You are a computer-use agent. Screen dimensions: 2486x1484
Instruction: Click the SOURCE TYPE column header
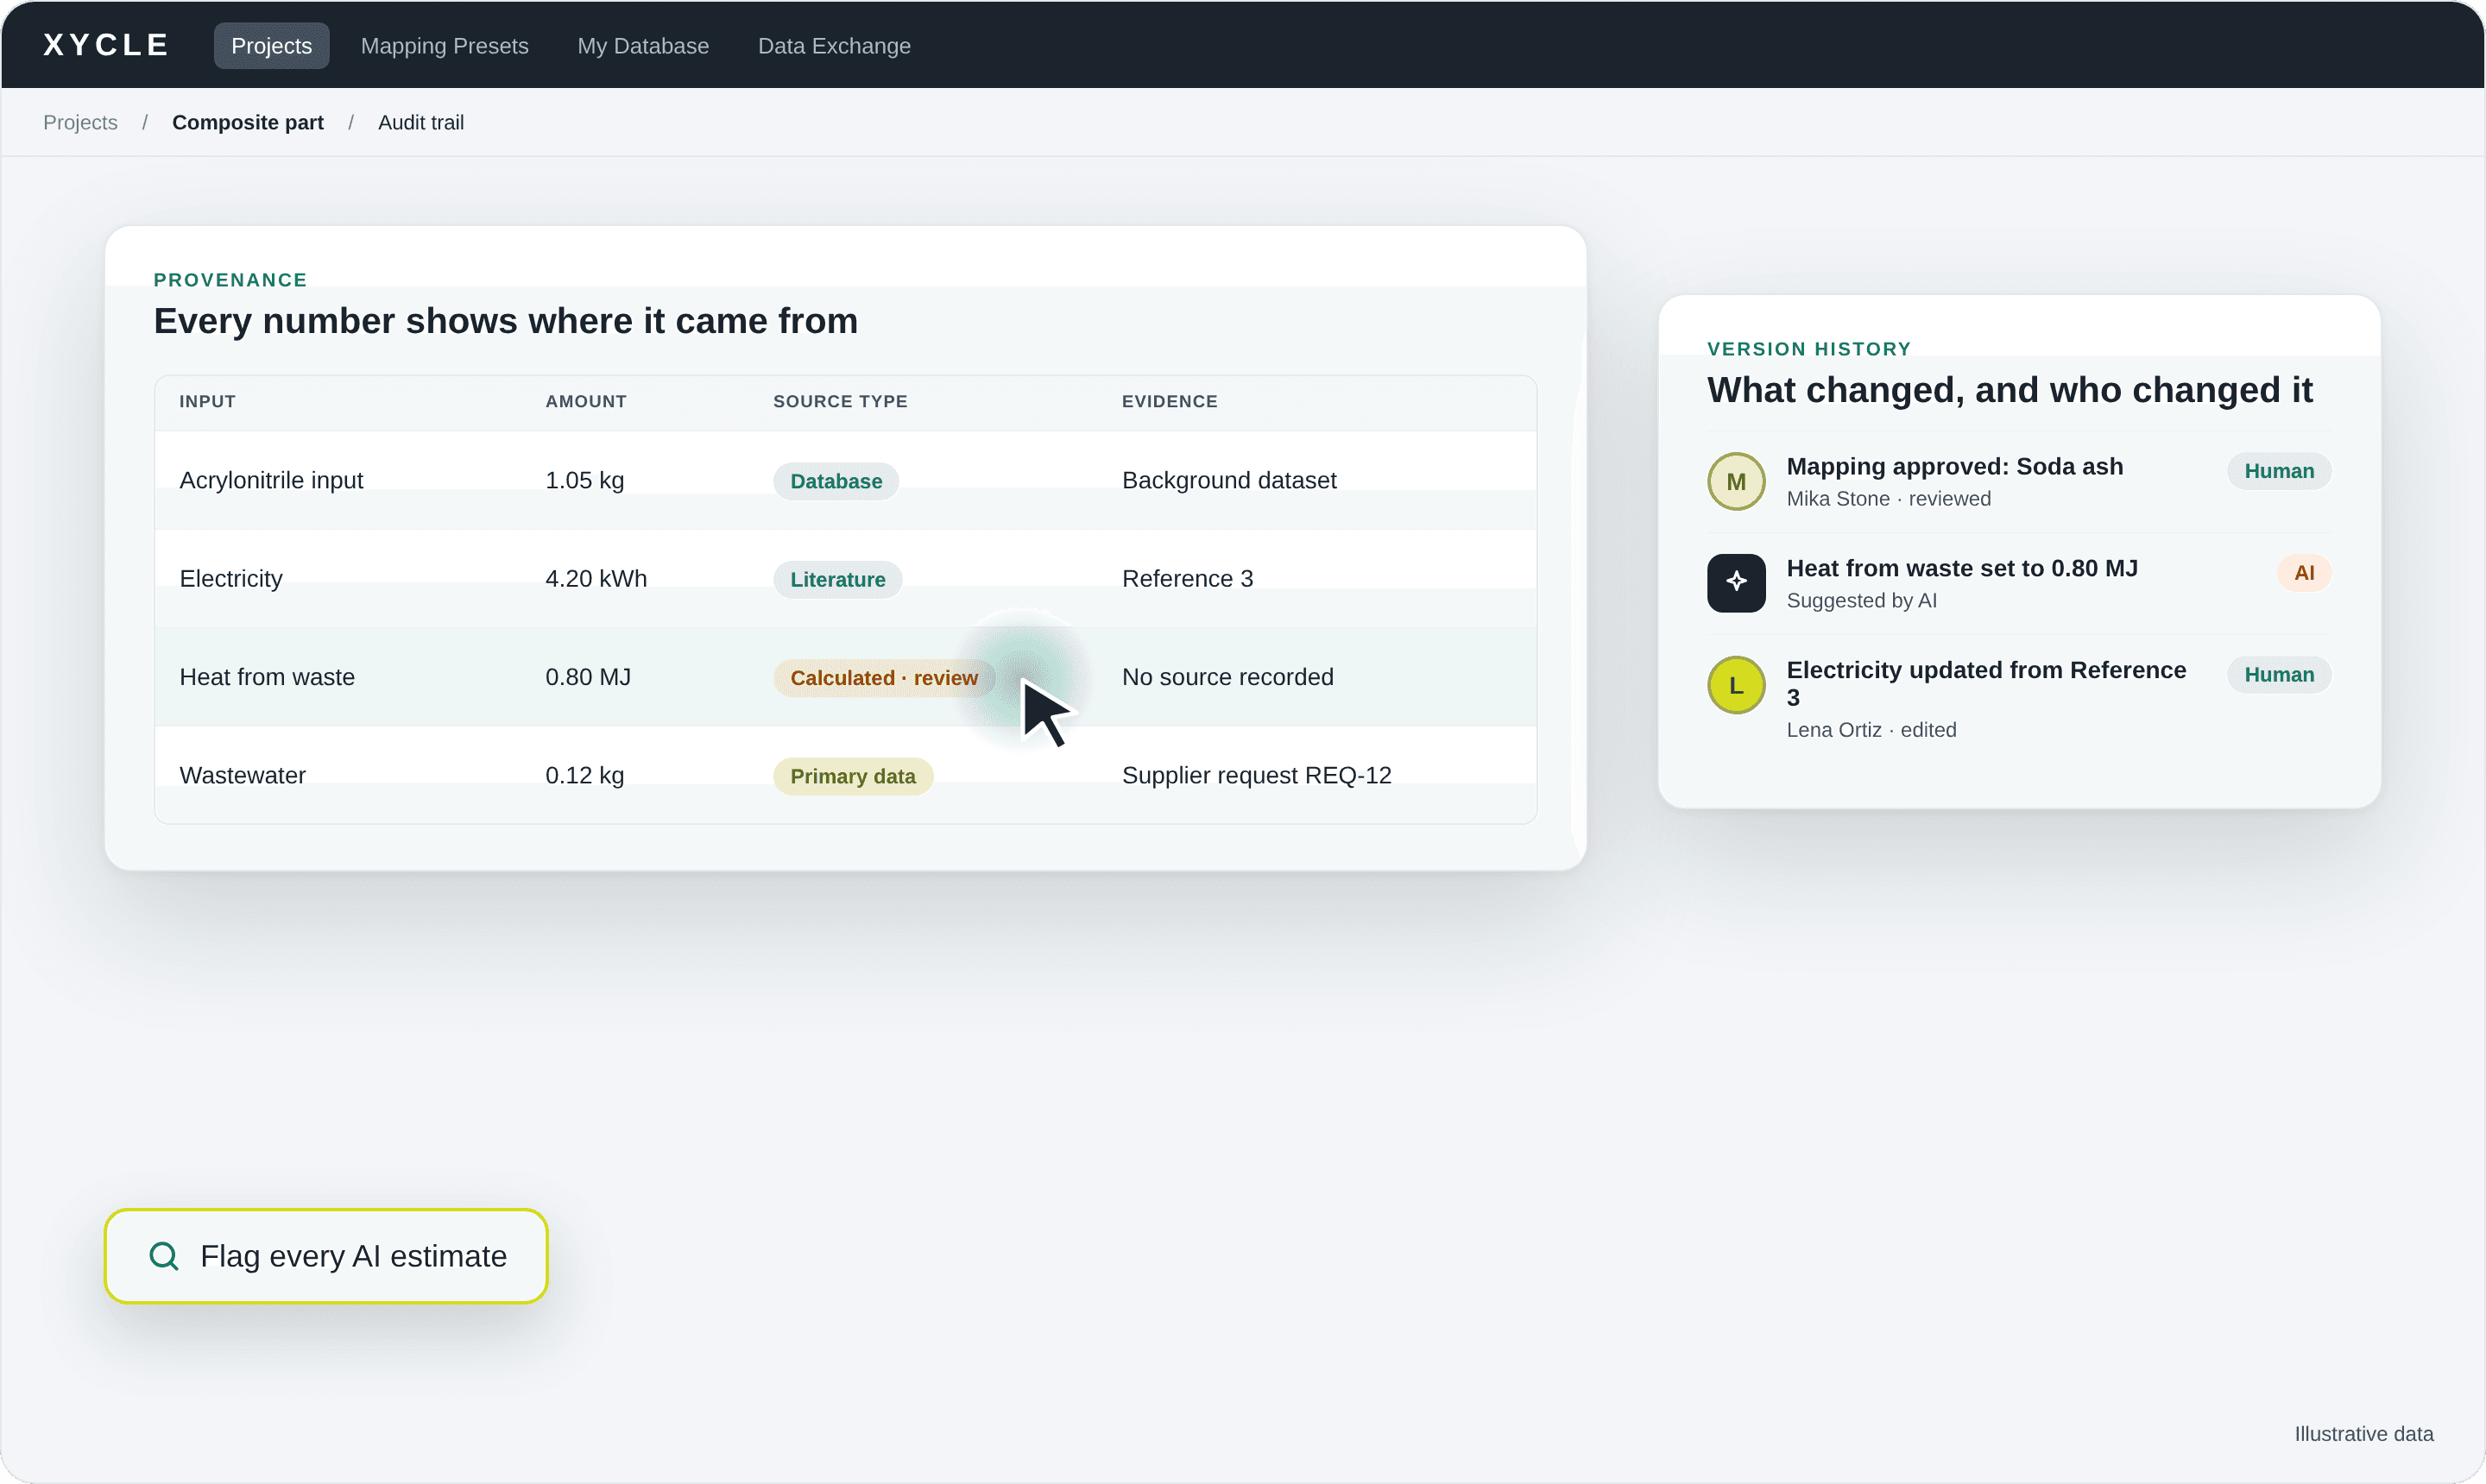click(x=839, y=401)
